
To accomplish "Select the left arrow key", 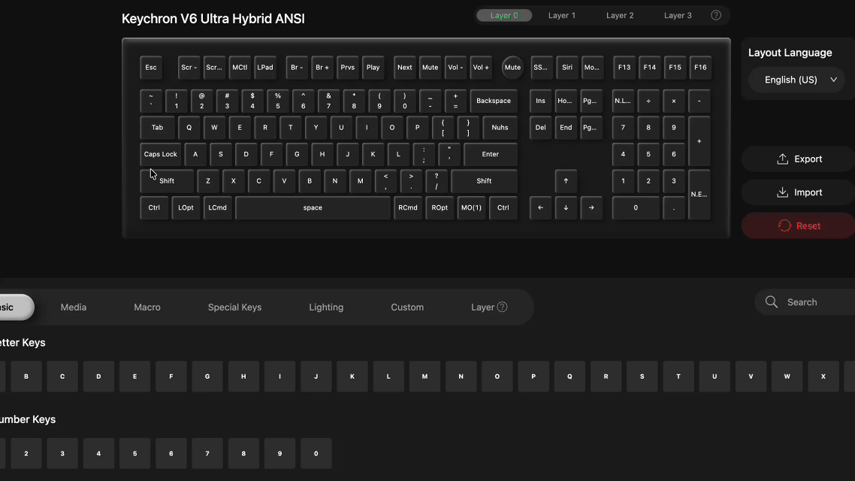I will click(x=540, y=207).
